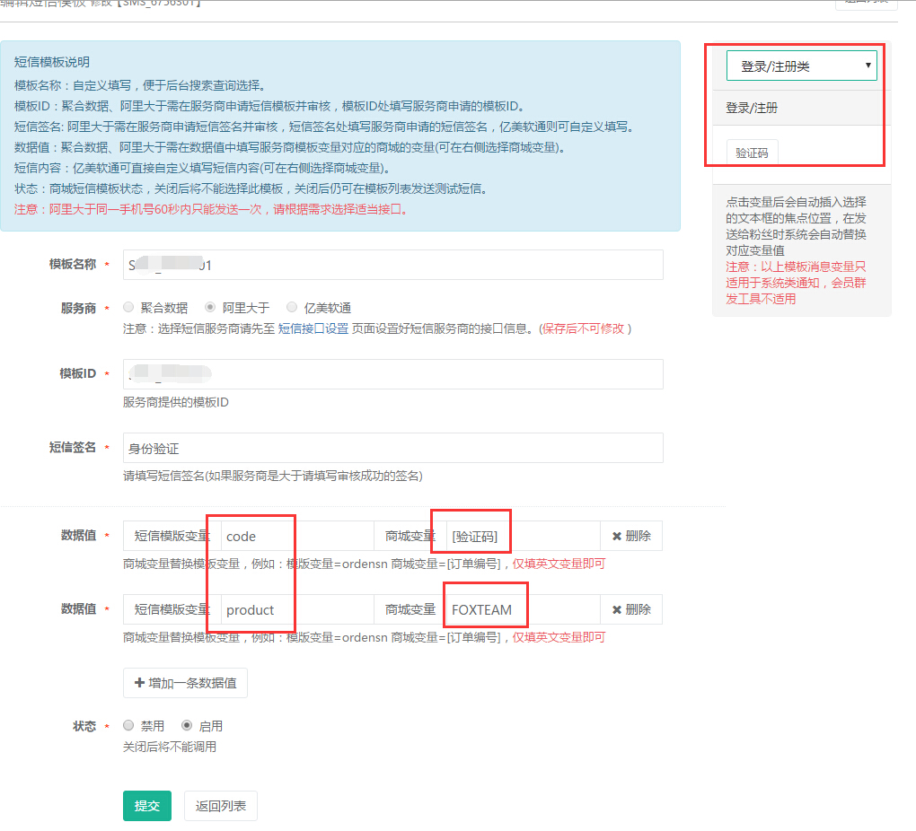Image resolution: width=916 pixels, height=831 pixels.
Task: Click the plus icon on 增加一条数据值
Action: click(139, 683)
